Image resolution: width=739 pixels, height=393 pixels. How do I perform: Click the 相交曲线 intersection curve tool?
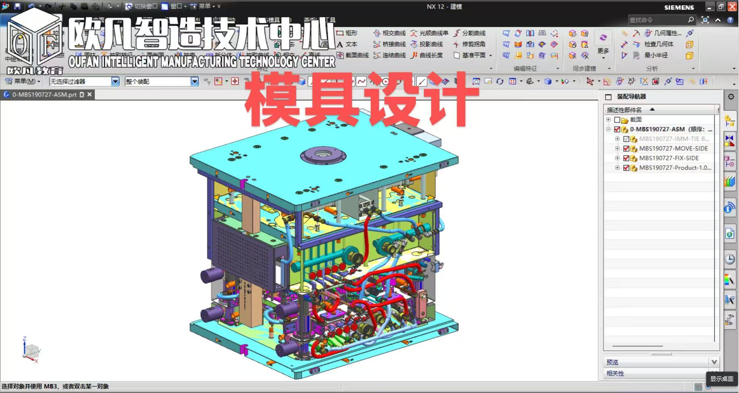[389, 33]
